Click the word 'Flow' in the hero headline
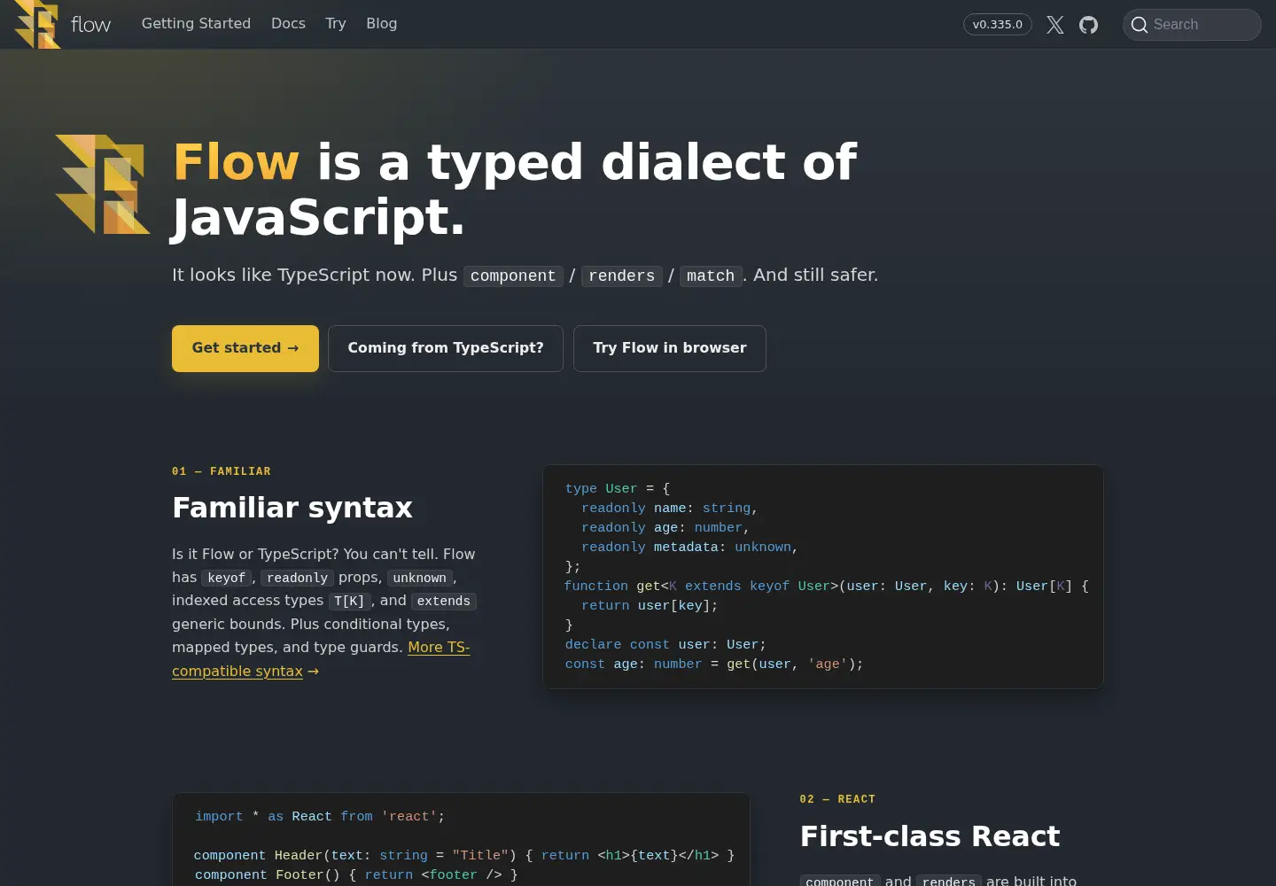Screen dimensions: 1276x886 pyautogui.click(x=236, y=162)
